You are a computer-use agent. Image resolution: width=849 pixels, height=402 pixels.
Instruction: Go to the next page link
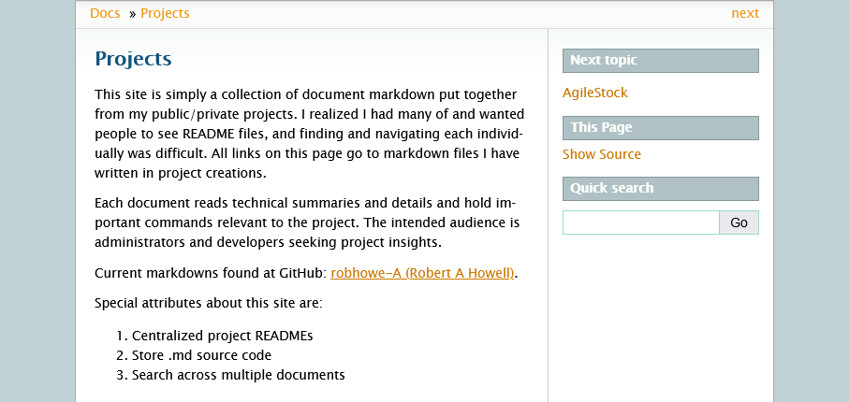point(744,13)
